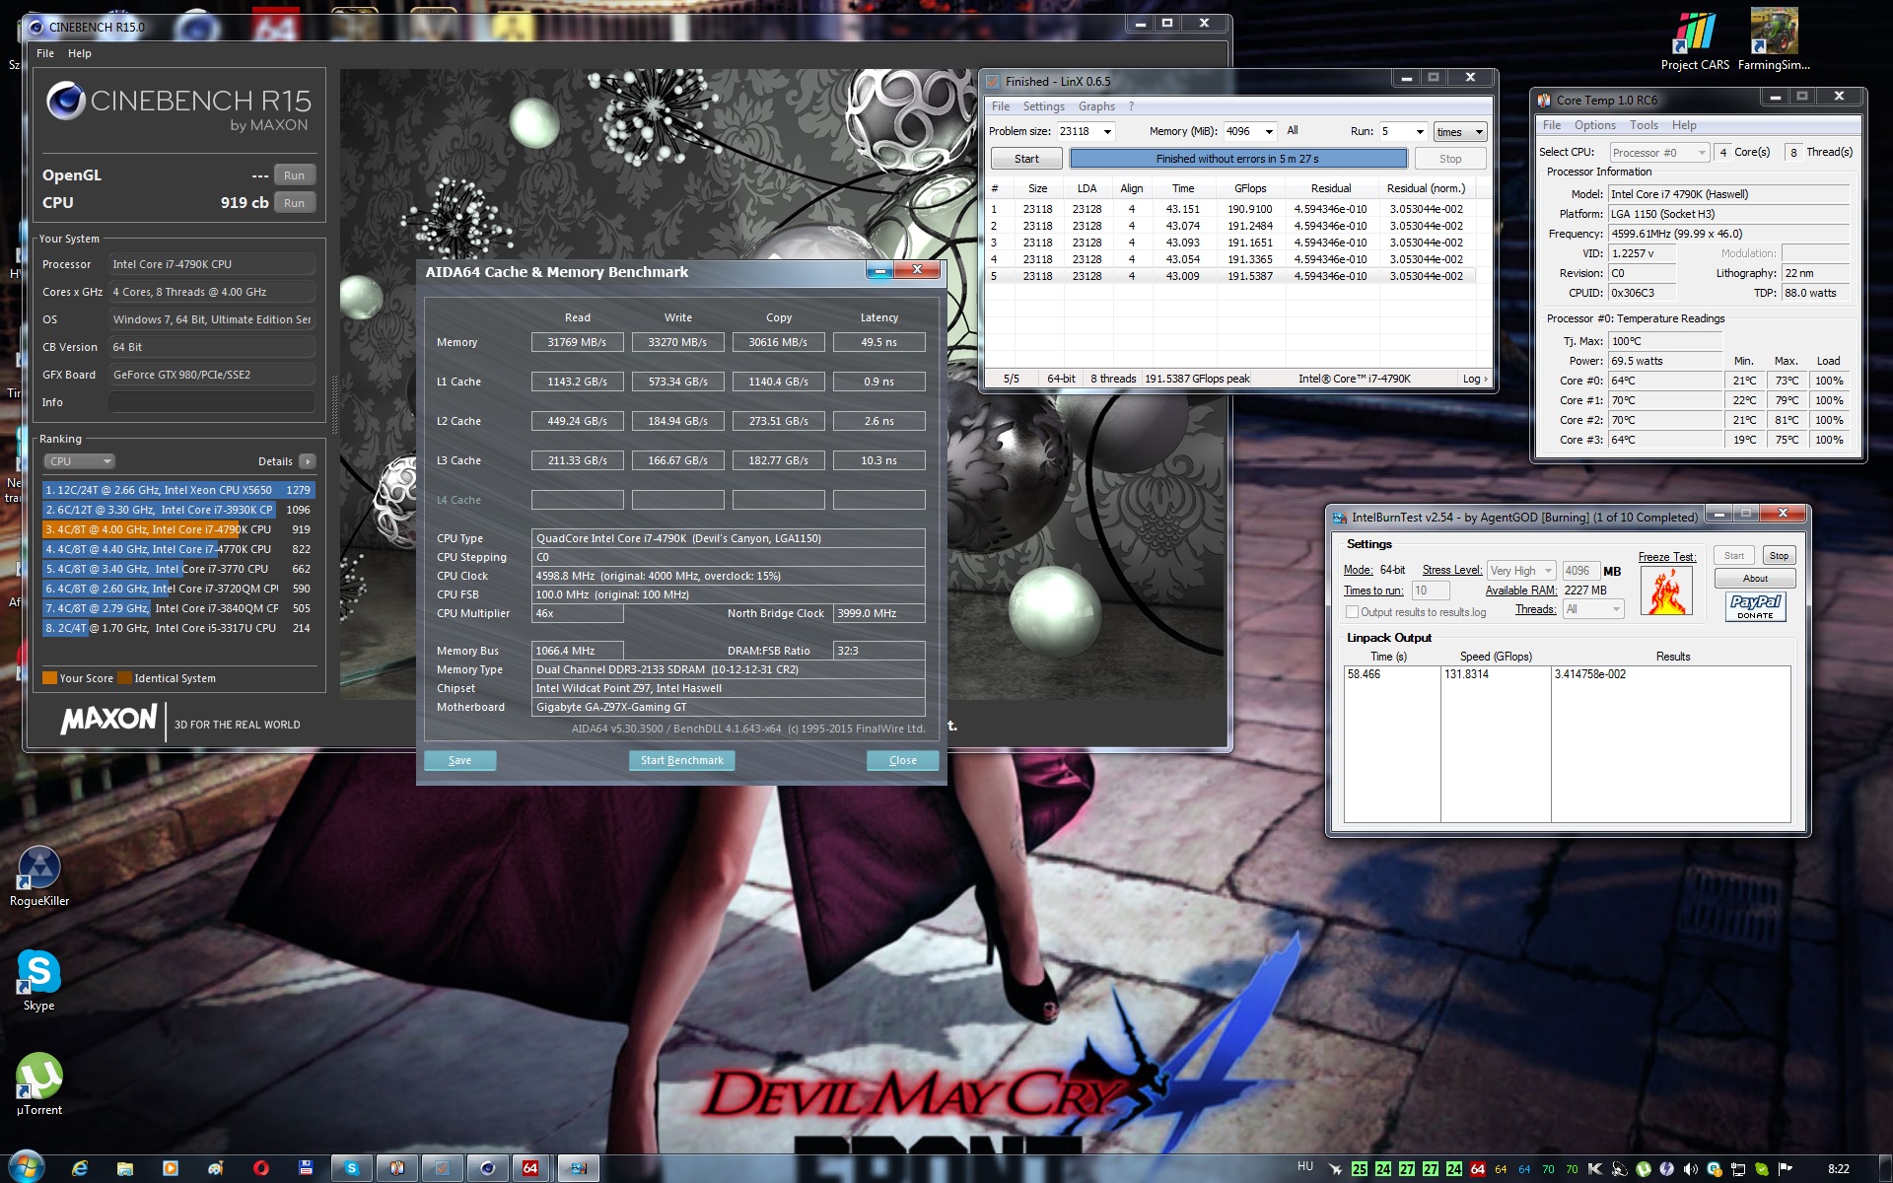Open the Memory (MiB) dropdown in LinX

1269,132
